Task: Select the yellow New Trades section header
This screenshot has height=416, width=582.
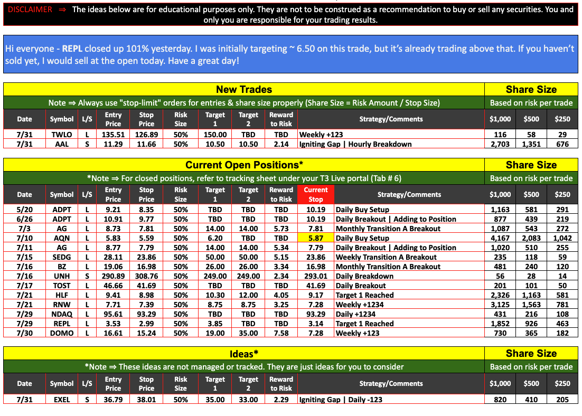Action: click(243, 89)
